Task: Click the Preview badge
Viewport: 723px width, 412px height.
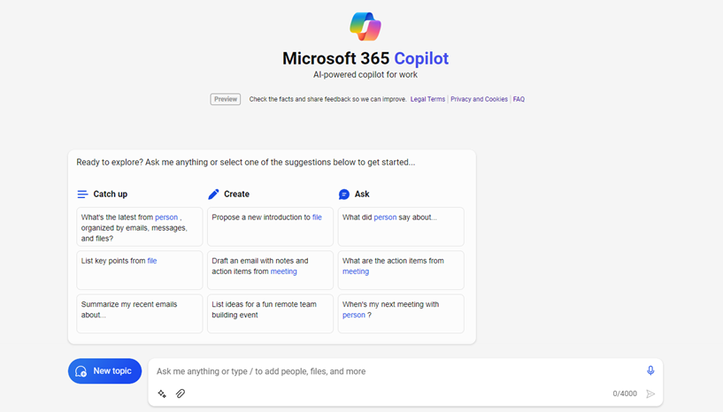Action: click(x=226, y=99)
